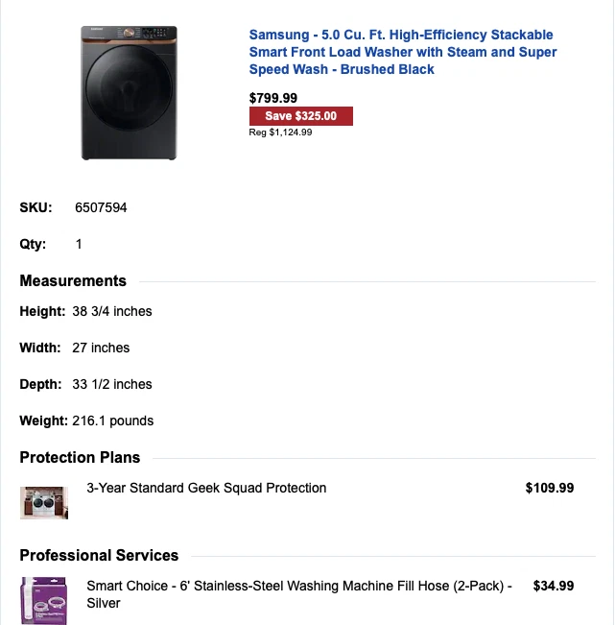Open the Samsung Front Load Washer title link
The height and width of the screenshot is (625, 615).
403,52
